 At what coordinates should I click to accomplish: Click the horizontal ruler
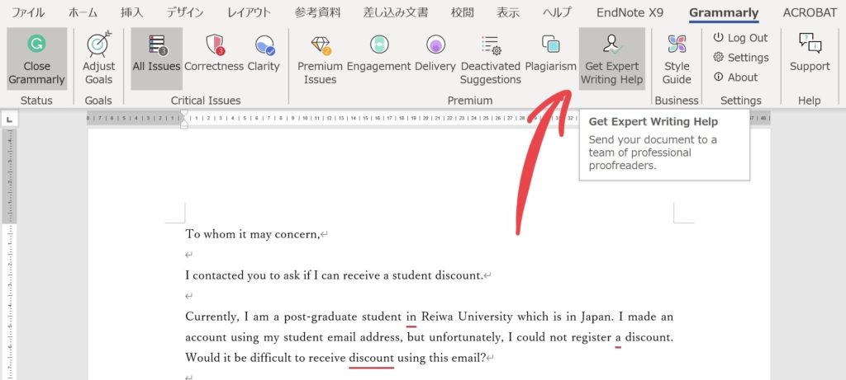tap(429, 119)
